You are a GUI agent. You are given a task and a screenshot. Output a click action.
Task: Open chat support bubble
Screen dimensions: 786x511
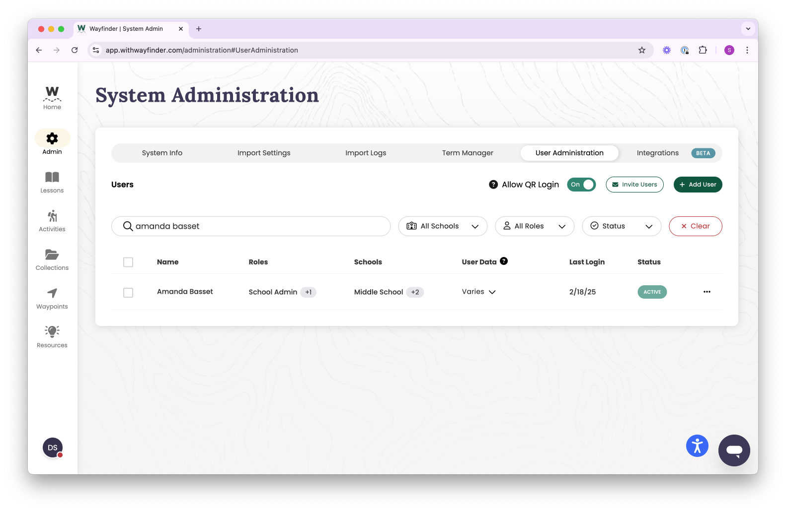(734, 450)
